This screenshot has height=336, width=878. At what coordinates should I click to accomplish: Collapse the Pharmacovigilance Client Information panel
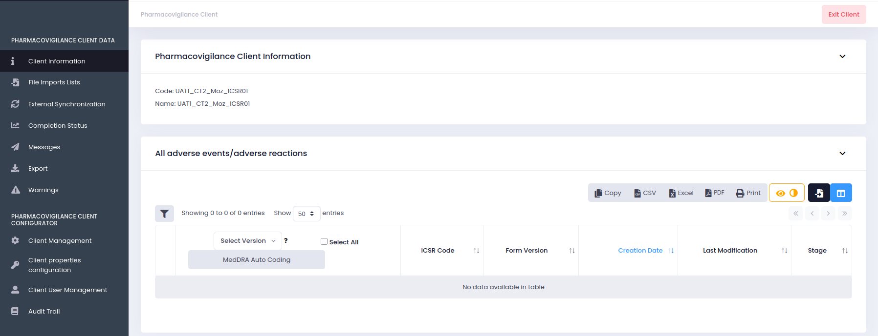pos(842,57)
